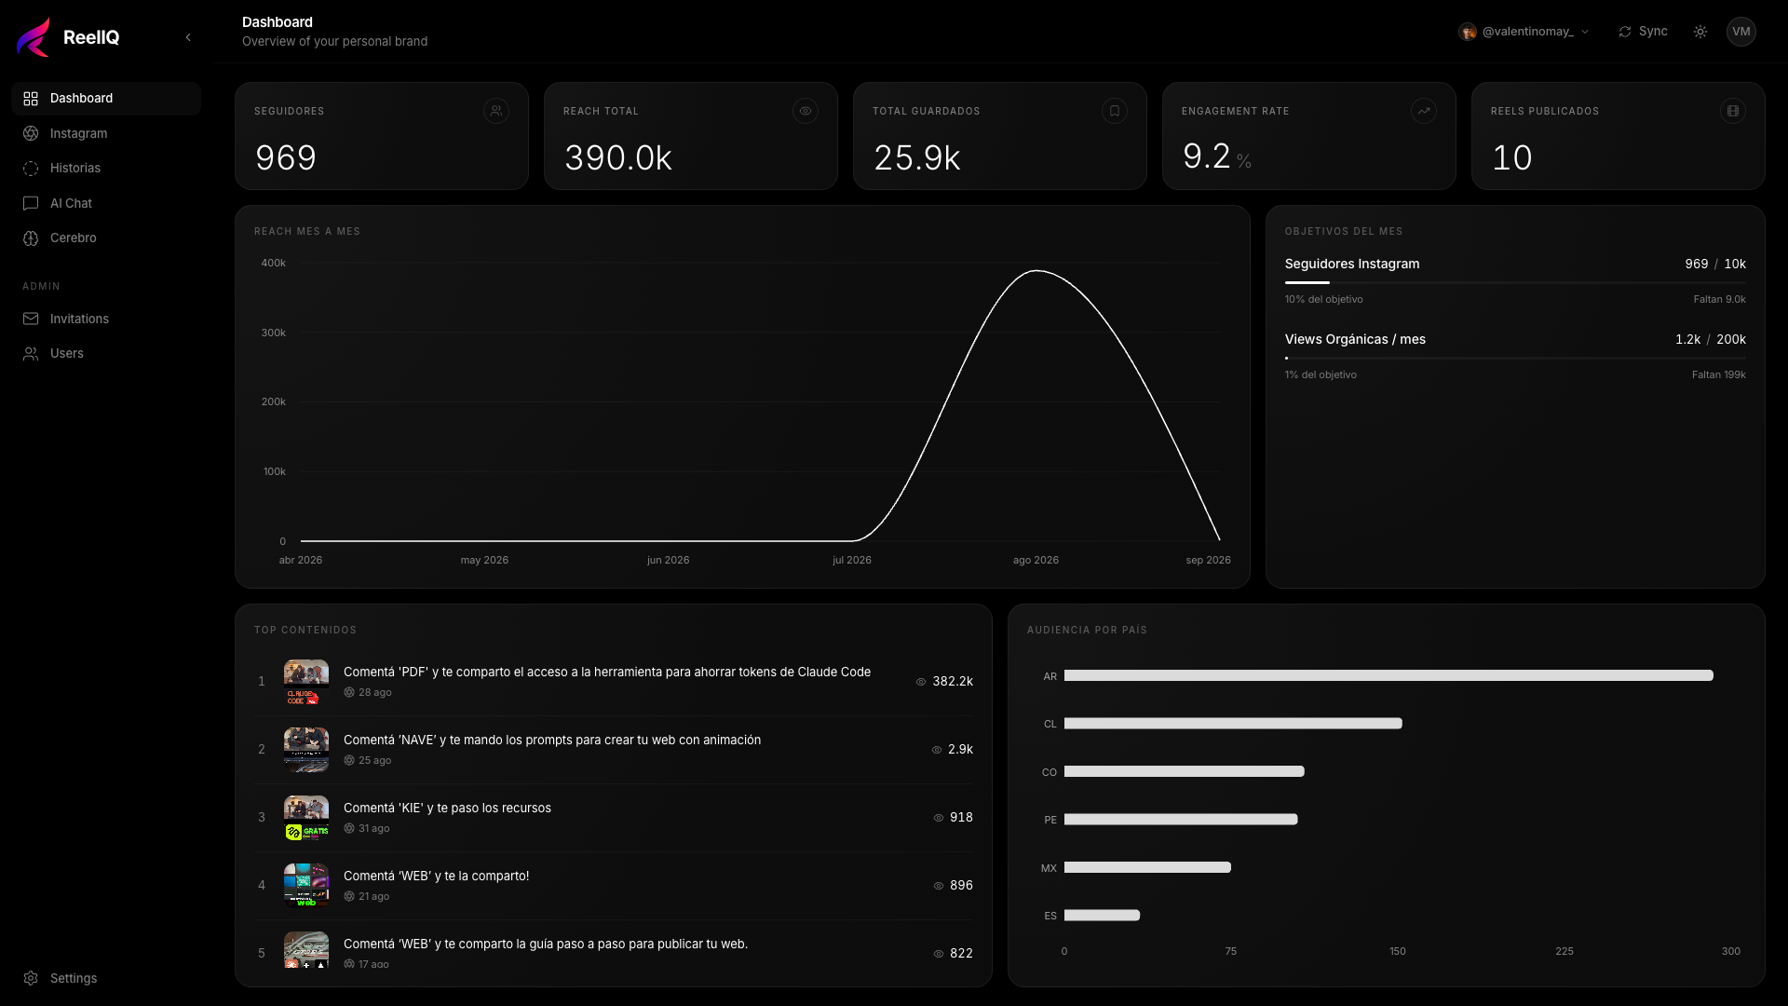Click the AR country audience bar
The image size is (1788, 1006).
1388,675
